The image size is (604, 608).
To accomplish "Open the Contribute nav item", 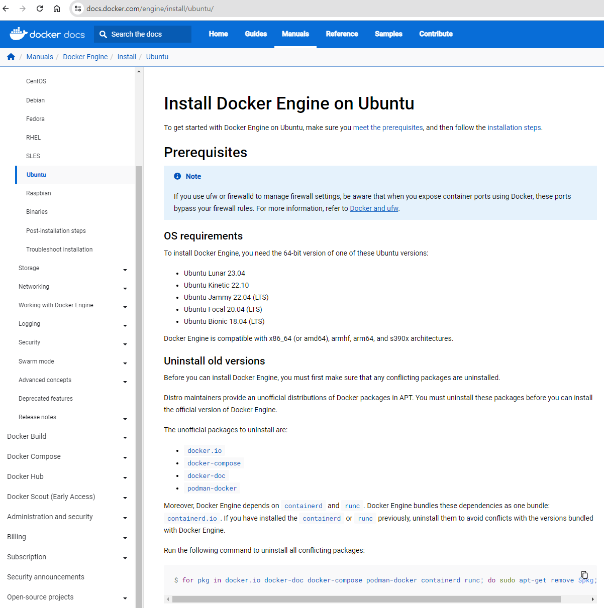I will 436,34.
